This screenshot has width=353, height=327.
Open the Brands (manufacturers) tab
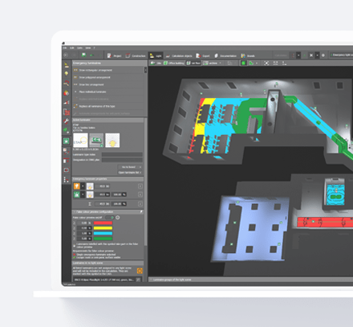pos(248,55)
